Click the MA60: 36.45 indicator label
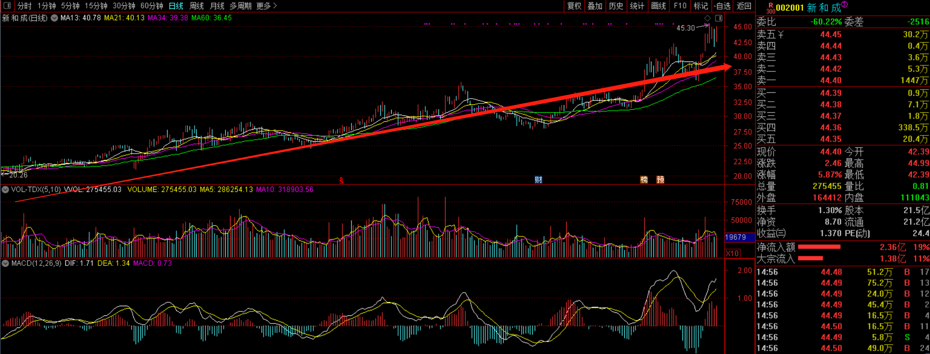 pos(212,18)
